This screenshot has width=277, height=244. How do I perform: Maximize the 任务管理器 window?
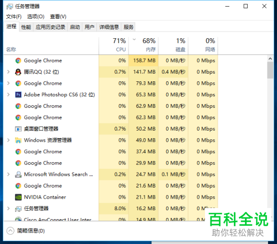[245, 7]
